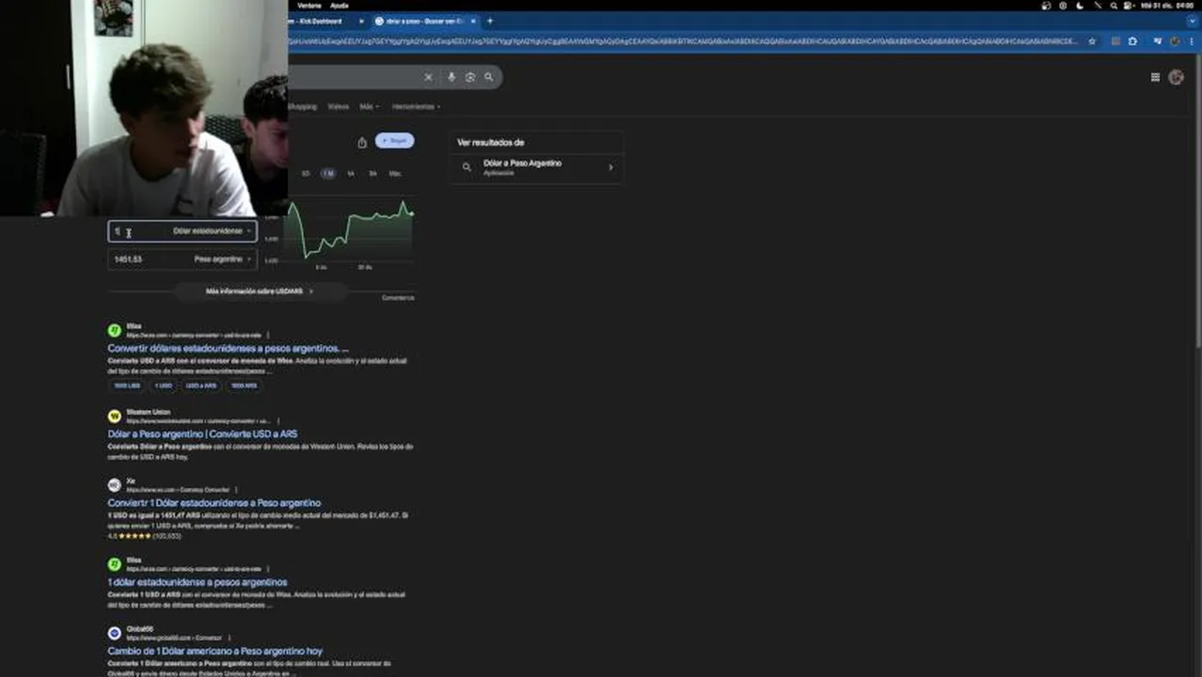Viewport: 1202px width, 677px height.
Task: Expand 'Más información sobre USD/ARS'
Action: [260, 291]
